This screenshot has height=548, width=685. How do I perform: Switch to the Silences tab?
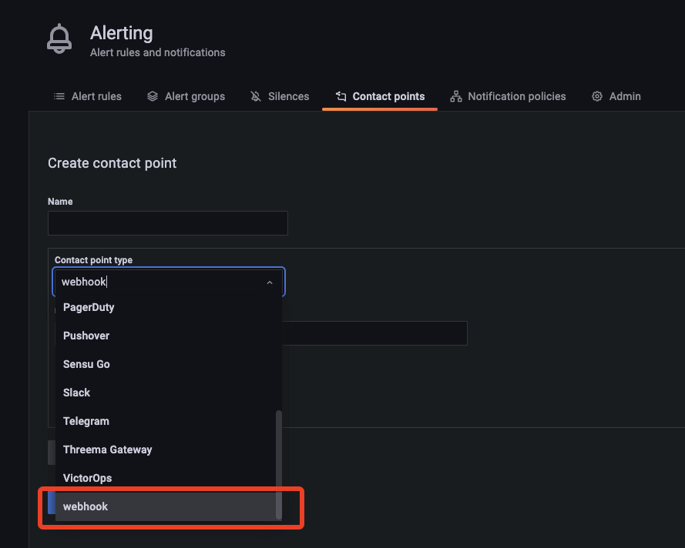point(287,95)
